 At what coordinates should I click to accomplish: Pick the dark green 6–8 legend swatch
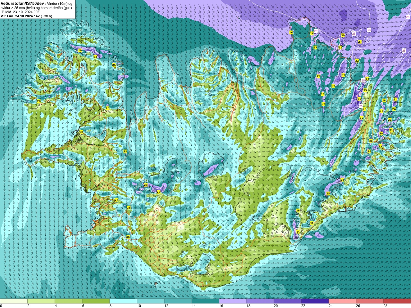tap(96, 301)
